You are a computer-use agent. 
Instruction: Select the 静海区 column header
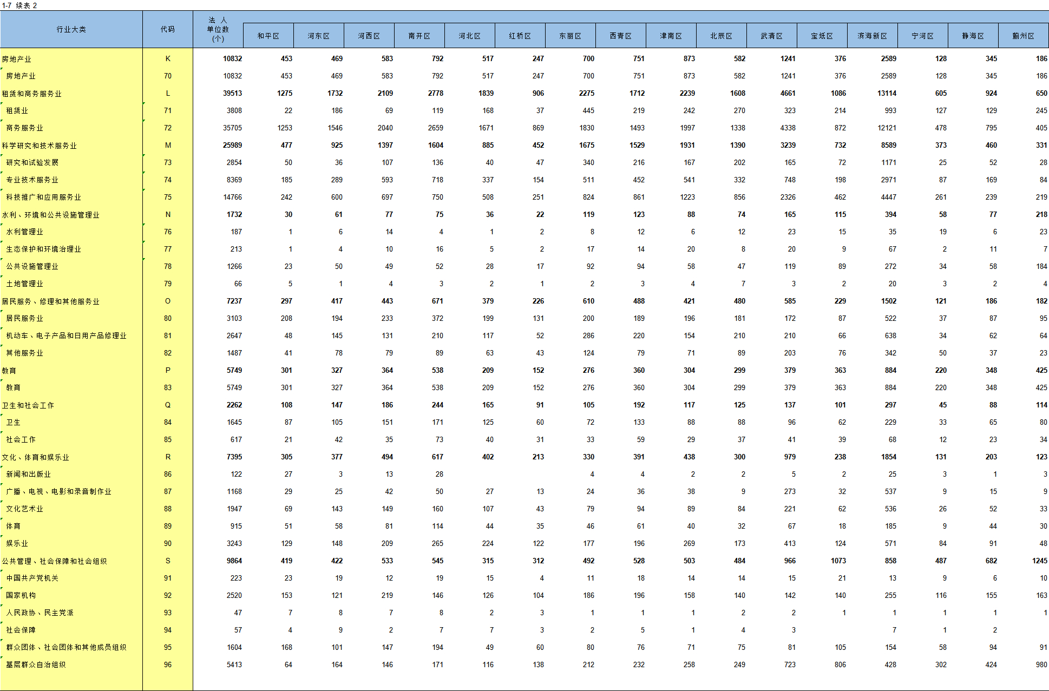click(x=973, y=36)
